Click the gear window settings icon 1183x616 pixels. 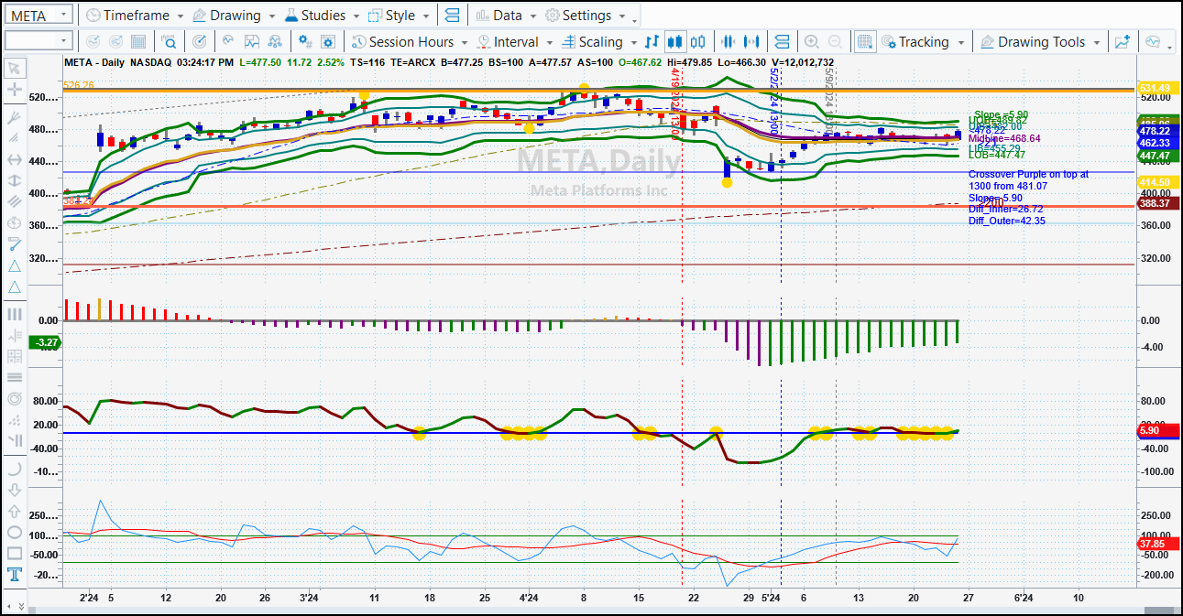[328, 41]
